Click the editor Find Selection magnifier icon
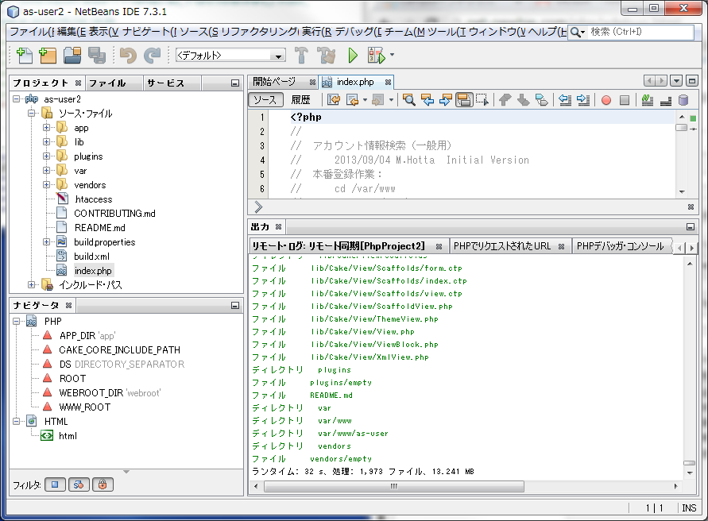The height and width of the screenshot is (521, 708). (409, 100)
